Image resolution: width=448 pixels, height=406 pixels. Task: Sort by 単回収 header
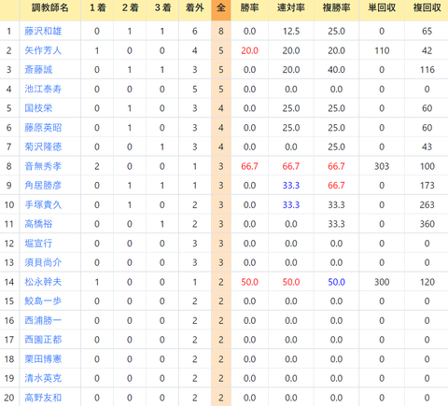(382, 7)
